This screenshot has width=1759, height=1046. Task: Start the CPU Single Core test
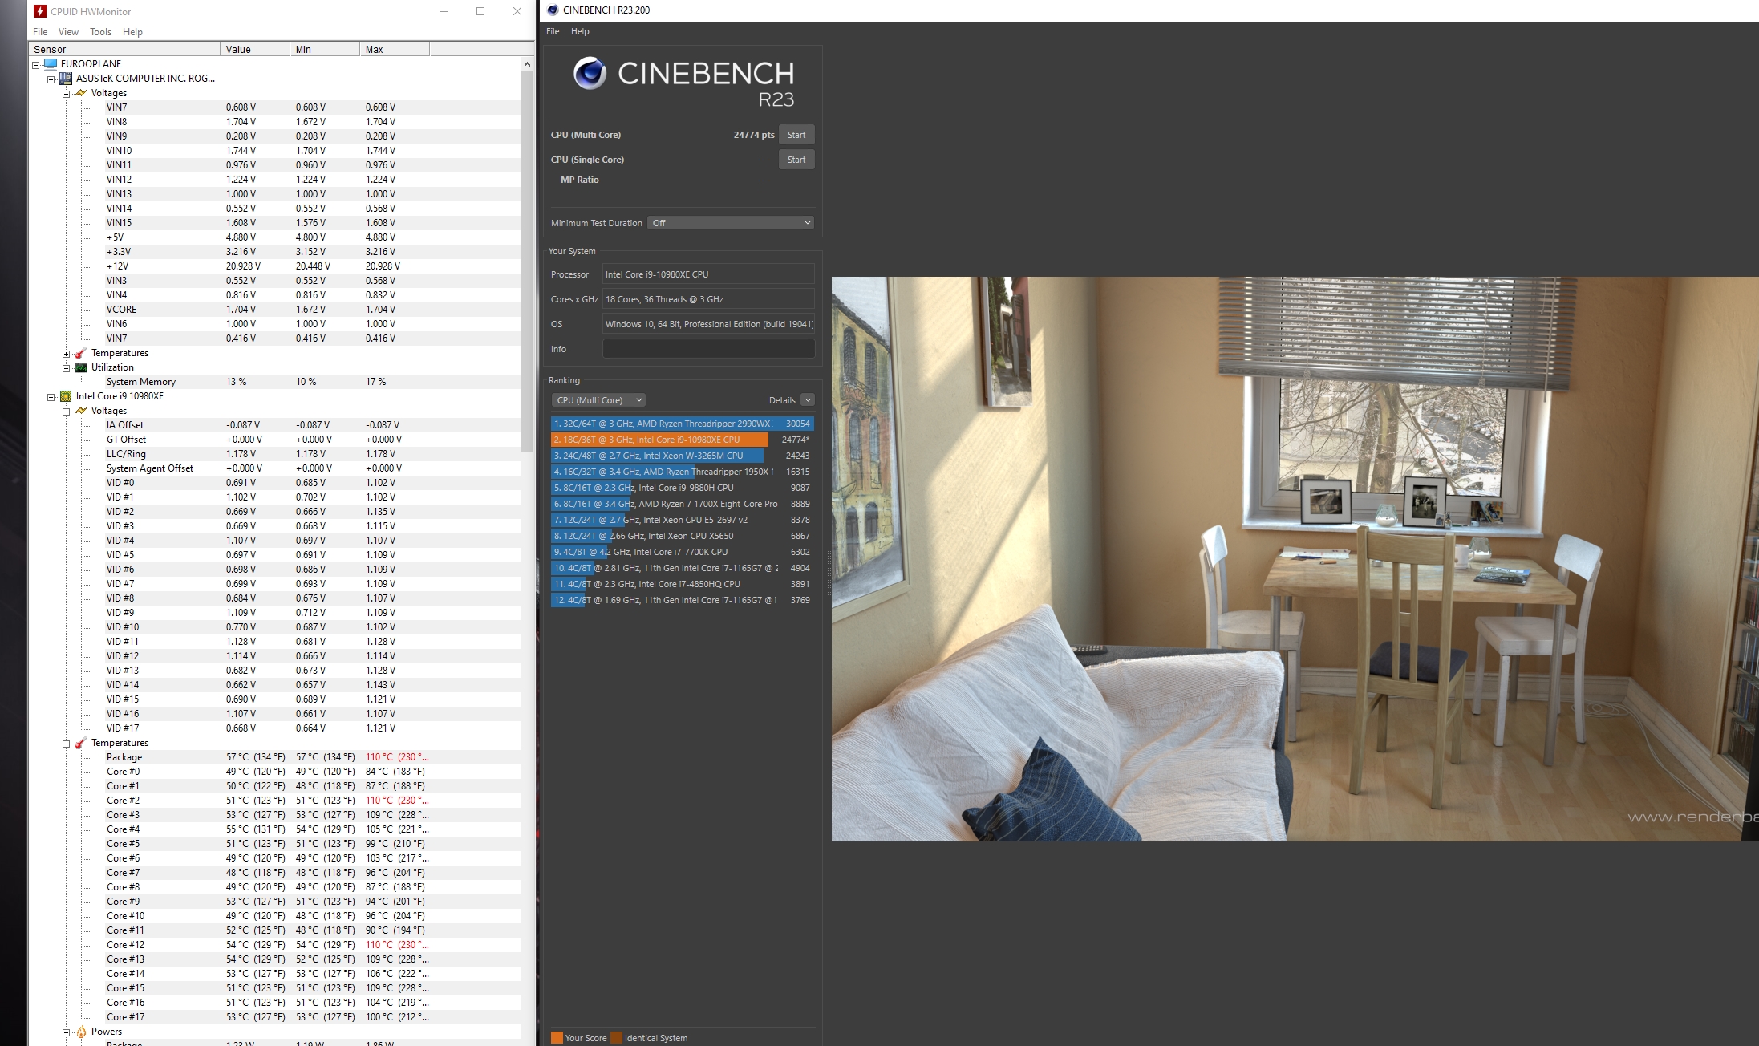point(796,160)
